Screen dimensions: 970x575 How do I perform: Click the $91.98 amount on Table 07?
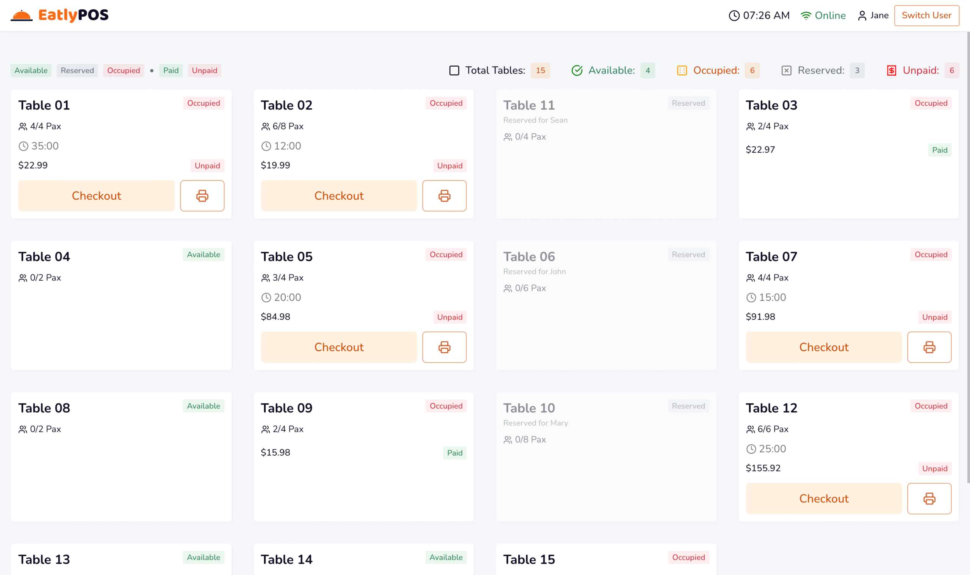click(x=760, y=317)
